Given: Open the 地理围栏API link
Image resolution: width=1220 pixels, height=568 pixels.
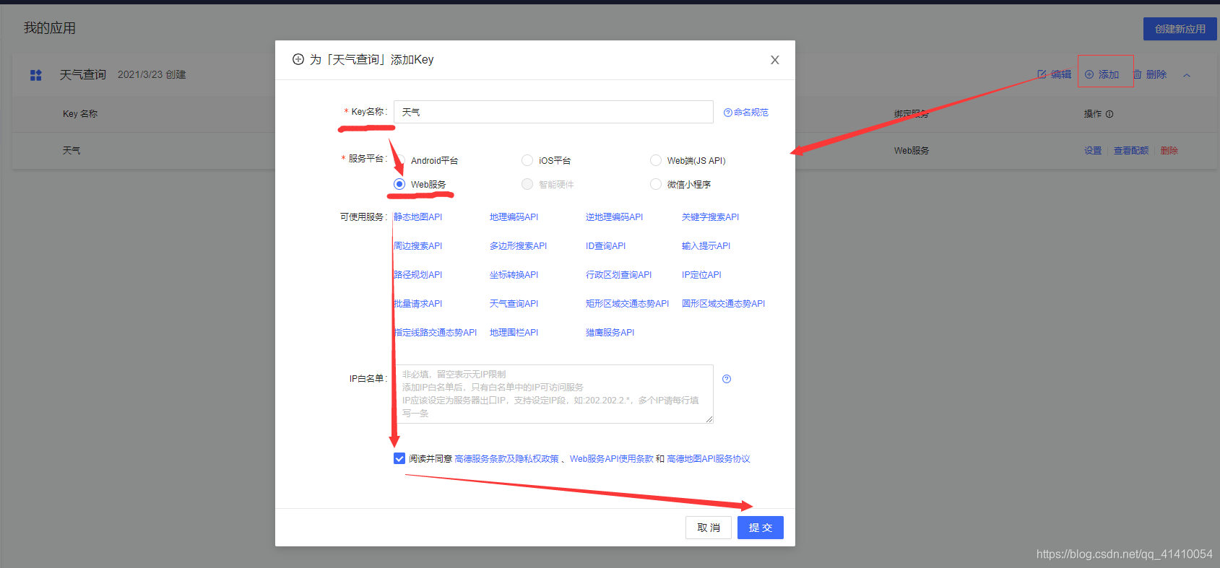Looking at the screenshot, I should [514, 333].
